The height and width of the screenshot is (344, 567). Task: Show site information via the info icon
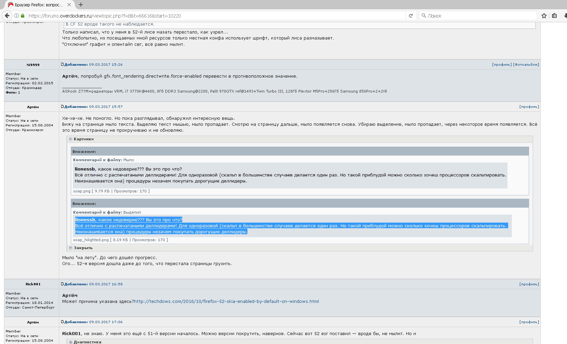(x=16, y=16)
